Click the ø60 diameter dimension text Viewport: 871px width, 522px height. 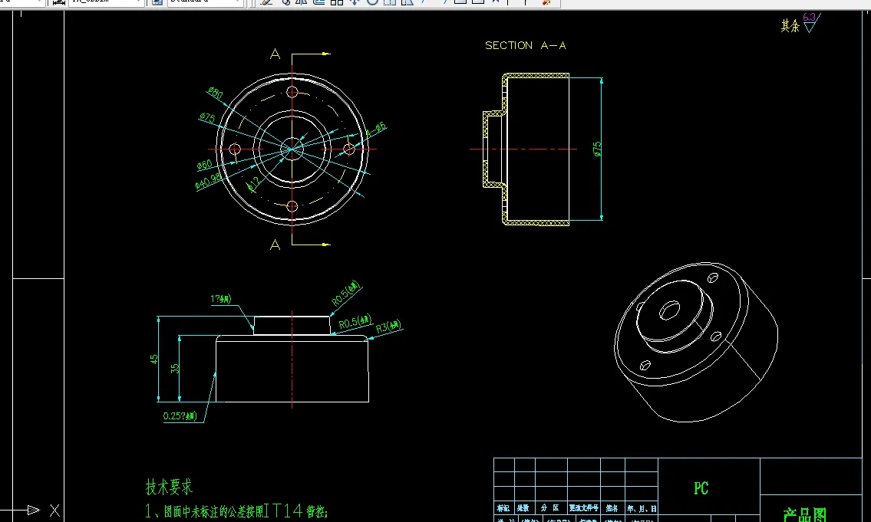[204, 165]
